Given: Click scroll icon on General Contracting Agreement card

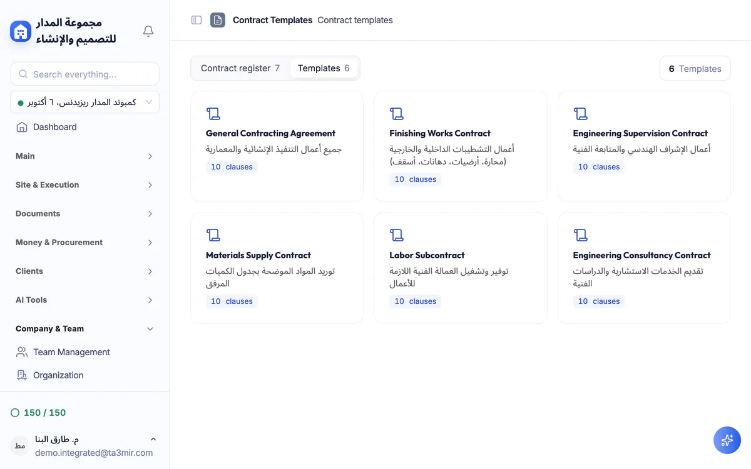Looking at the screenshot, I should click(213, 114).
